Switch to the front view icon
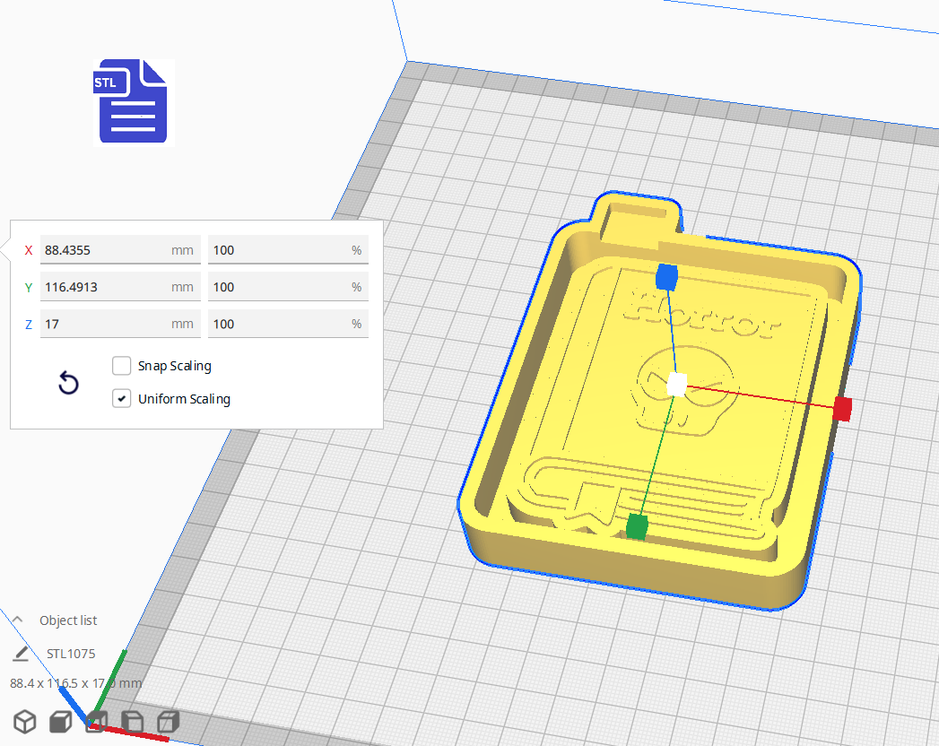 pos(60,722)
